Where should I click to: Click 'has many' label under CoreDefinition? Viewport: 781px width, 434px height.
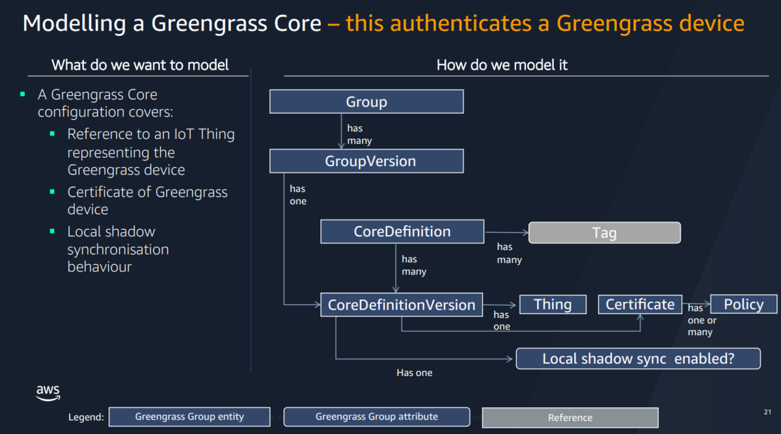pyautogui.click(x=414, y=265)
